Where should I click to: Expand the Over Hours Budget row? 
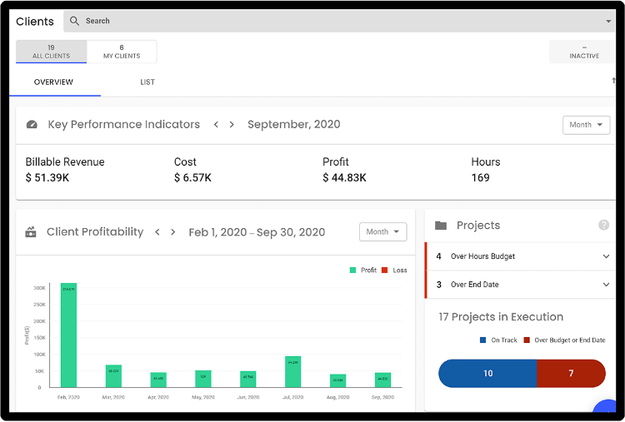520,256
